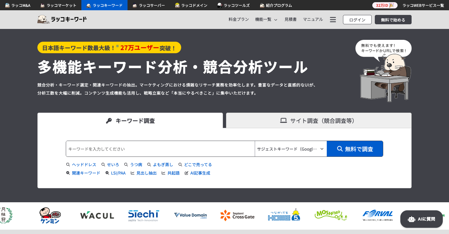This screenshot has height=234, width=449.
Task: Select the ラッコサーバー icon in top bar
Action: (134, 5)
